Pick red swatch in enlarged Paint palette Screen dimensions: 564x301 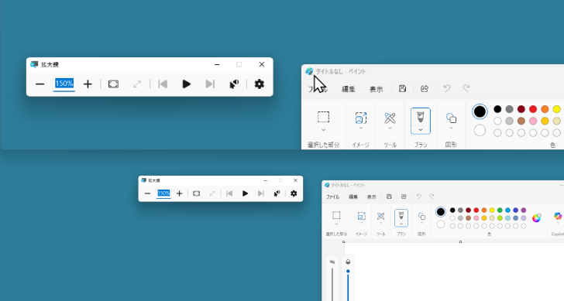(533, 109)
